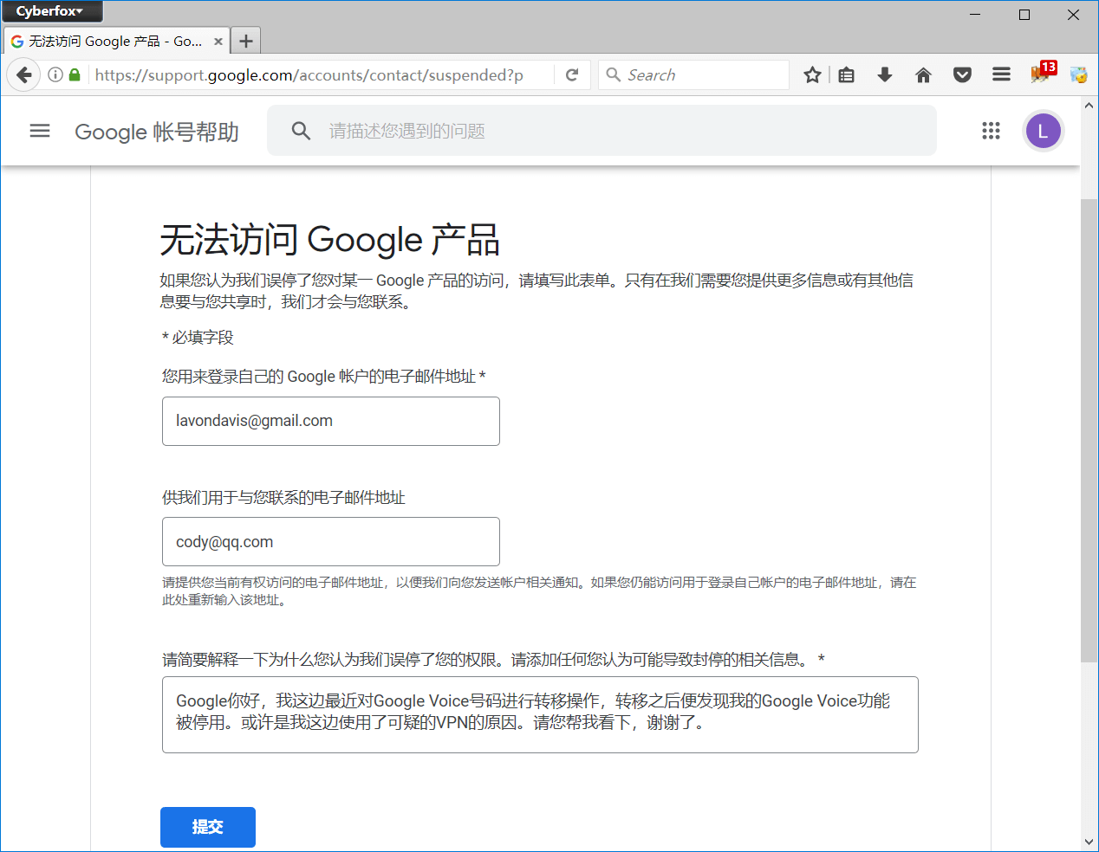
Task: Show the bookmarks list
Action: 847,75
